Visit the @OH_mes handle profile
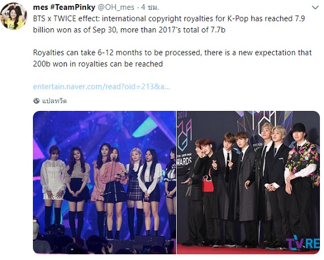The image size is (324, 260). click(116, 8)
